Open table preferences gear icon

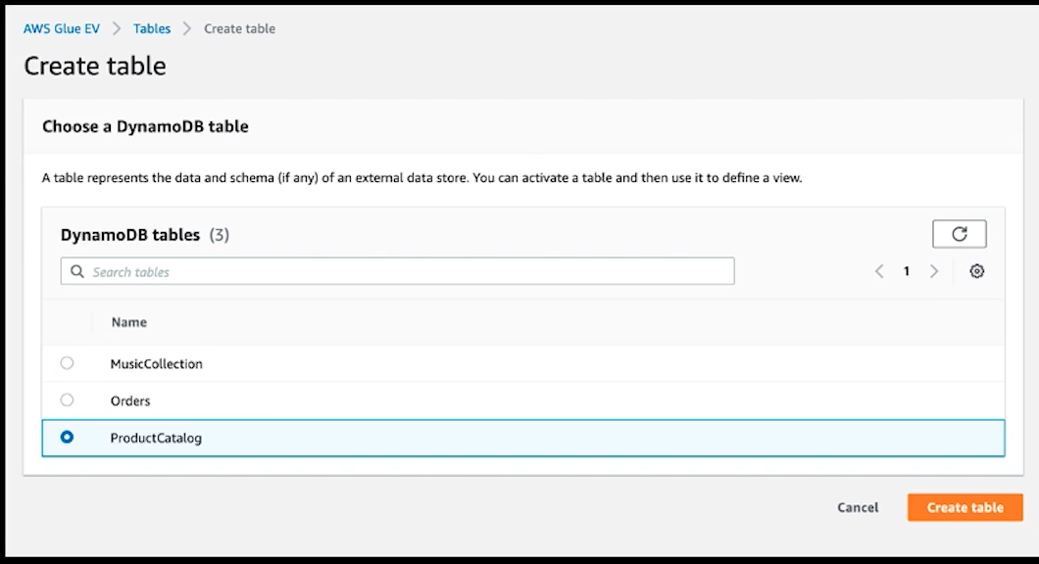point(976,271)
